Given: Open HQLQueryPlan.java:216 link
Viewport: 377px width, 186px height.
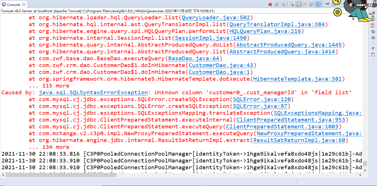Looking at the screenshot, I should click(x=265, y=31).
